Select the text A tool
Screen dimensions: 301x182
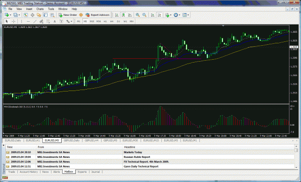(x=54, y=21)
